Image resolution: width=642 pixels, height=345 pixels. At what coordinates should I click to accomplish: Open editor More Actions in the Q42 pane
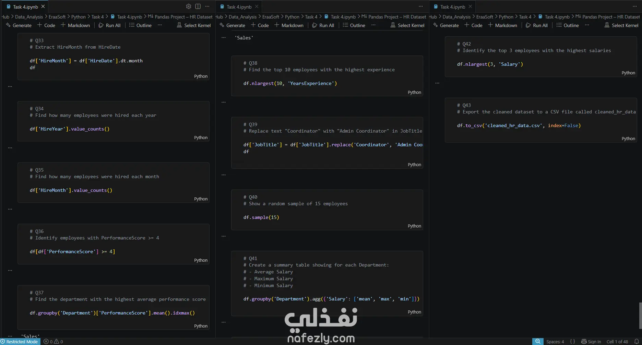(634, 7)
